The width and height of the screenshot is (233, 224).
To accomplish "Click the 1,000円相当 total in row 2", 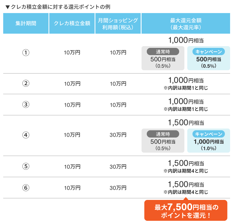I will coord(186,80).
